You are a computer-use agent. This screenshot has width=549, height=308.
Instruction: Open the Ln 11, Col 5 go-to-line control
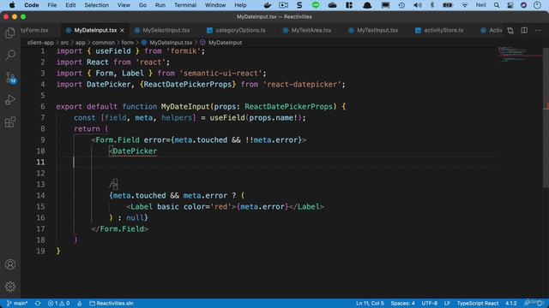pos(370,304)
